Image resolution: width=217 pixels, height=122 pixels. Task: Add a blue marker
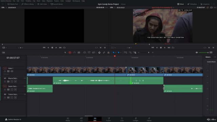(x=118, y=53)
